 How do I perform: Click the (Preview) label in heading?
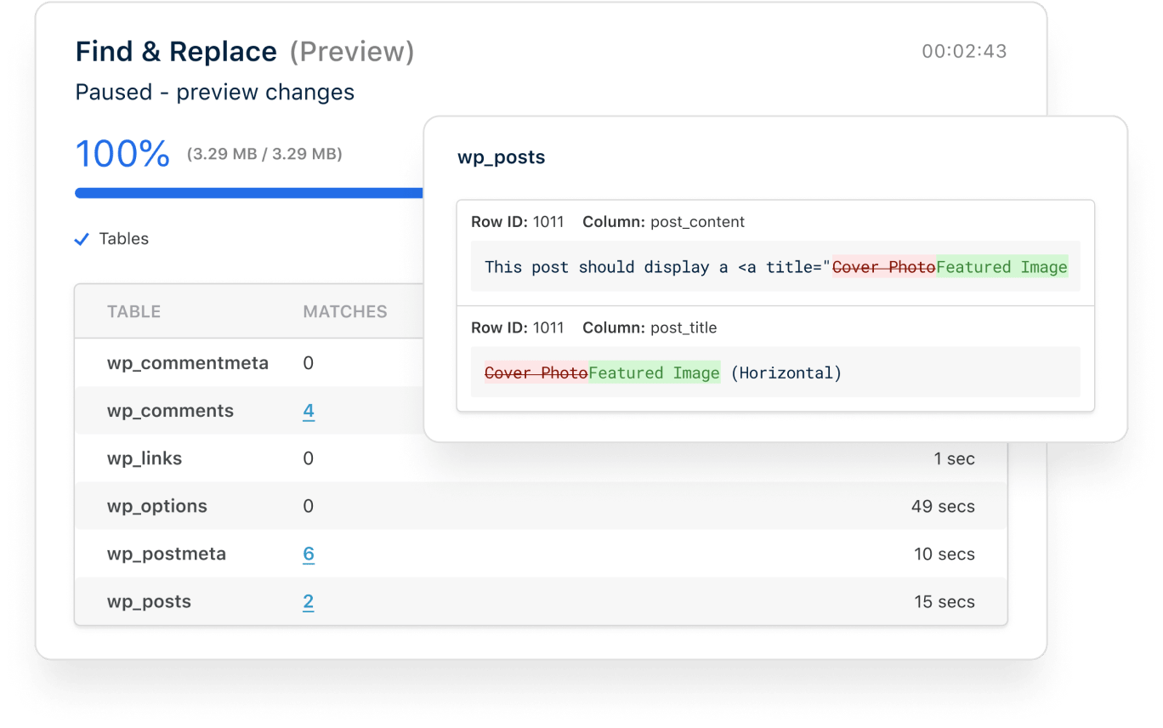[352, 52]
